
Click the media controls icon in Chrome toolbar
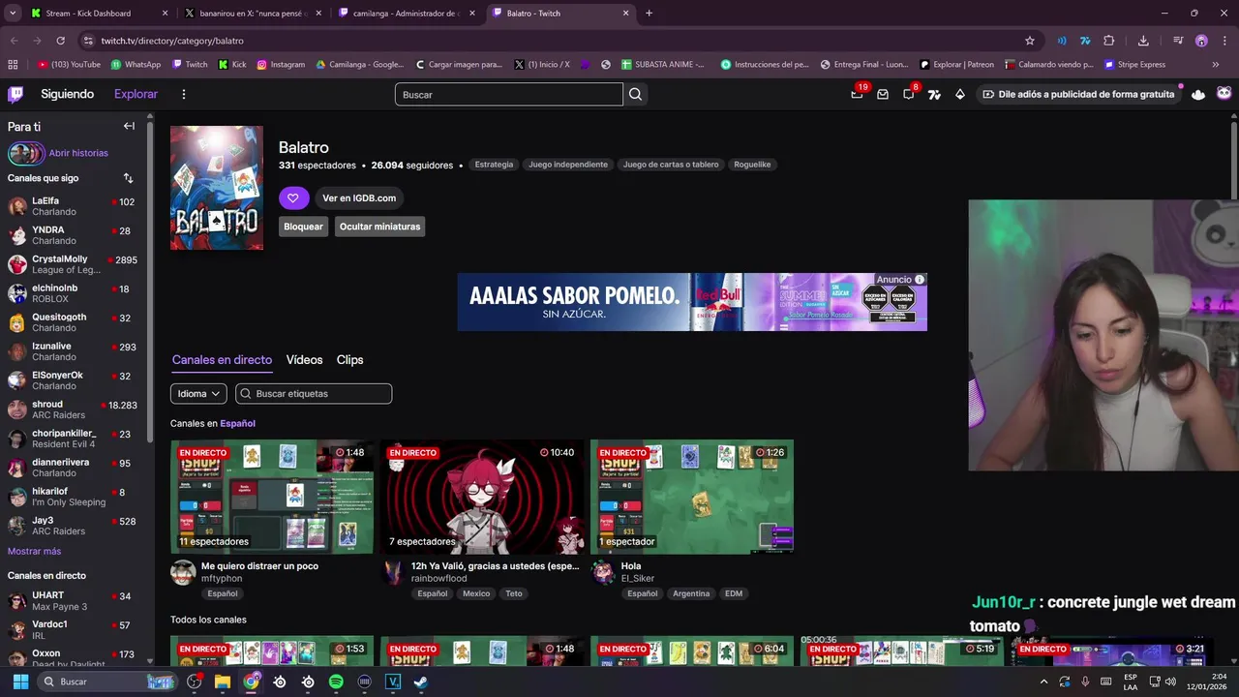coord(1178,41)
